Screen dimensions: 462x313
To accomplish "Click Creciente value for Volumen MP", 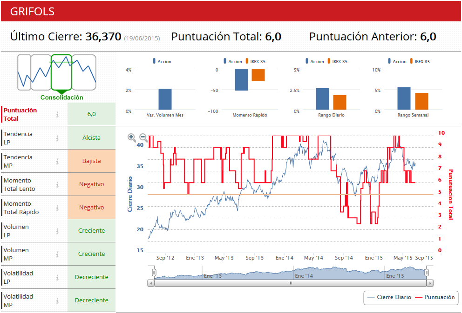I will coord(91,254).
